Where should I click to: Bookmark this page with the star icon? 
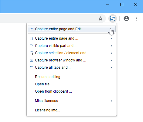[100, 18]
